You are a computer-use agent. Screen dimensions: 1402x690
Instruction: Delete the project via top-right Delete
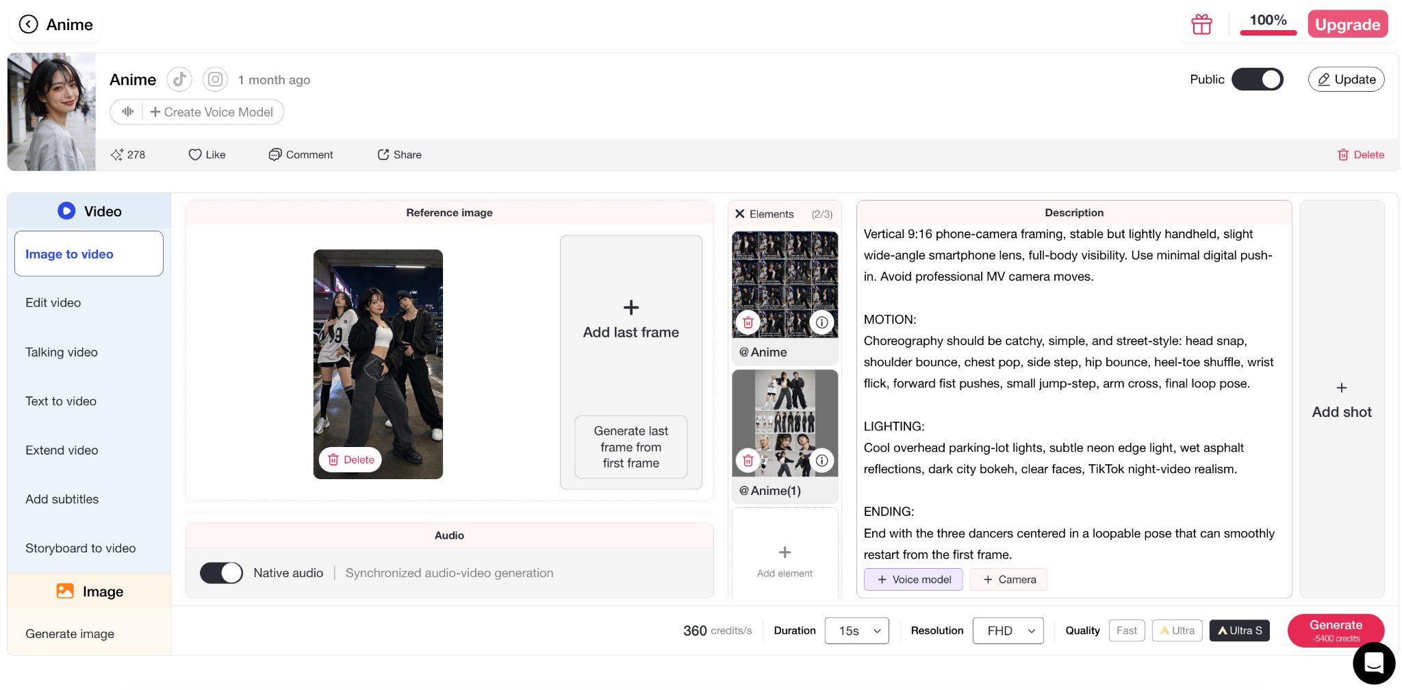pos(1361,155)
